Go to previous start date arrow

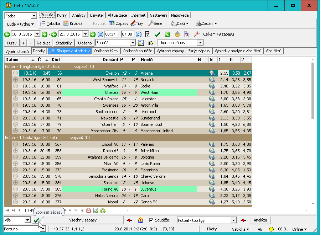pos(7,34)
